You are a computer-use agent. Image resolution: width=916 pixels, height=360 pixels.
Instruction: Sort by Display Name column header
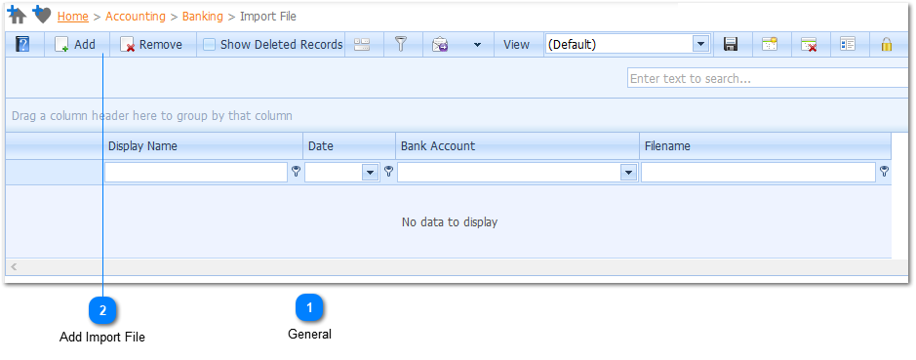pos(203,146)
